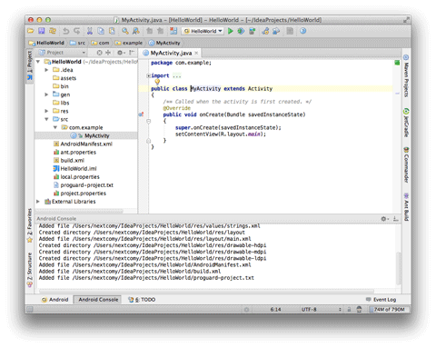Viewport: 436px width, 348px height.
Task: Open the Project view selector dropdown
Action: pos(63,53)
